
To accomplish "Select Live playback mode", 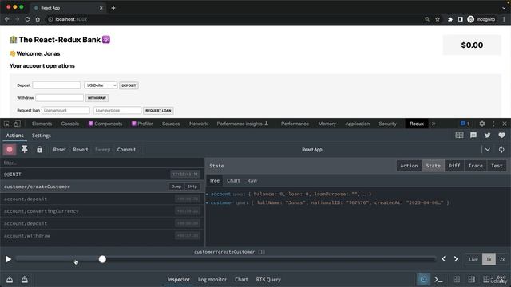I will (x=473, y=259).
